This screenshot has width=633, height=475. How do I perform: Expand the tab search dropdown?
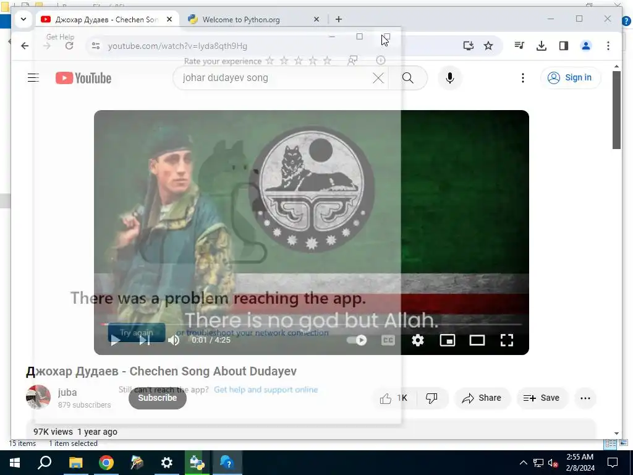coord(23,19)
